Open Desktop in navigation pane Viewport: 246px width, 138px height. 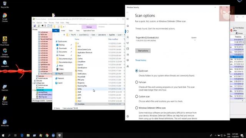[x=61, y=45]
